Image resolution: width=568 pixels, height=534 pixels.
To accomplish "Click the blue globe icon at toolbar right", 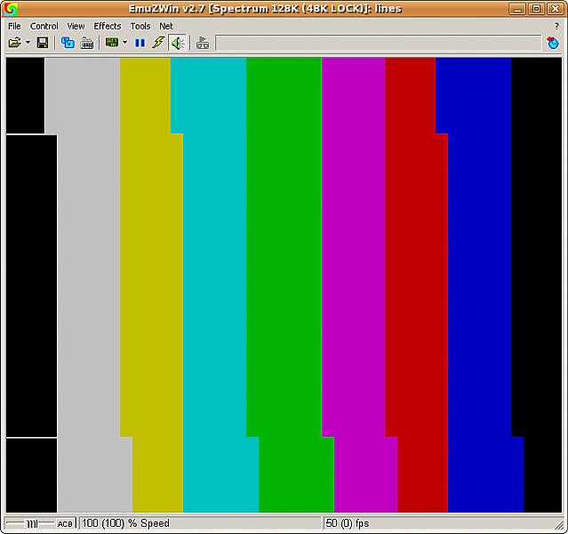I will 552,43.
